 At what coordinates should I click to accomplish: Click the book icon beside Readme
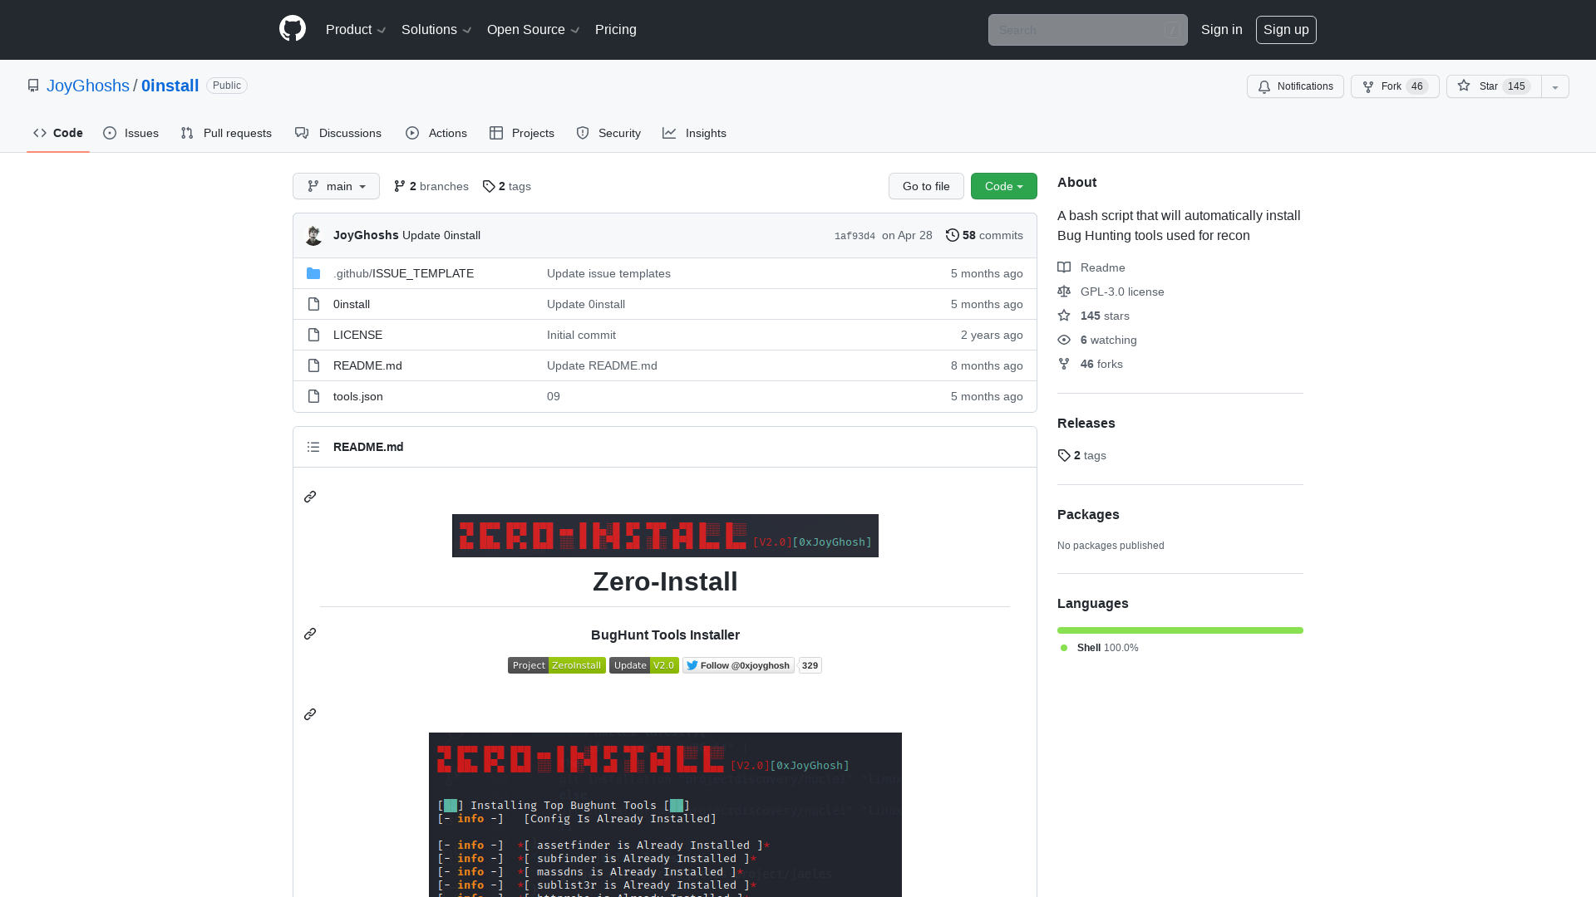tap(1064, 267)
